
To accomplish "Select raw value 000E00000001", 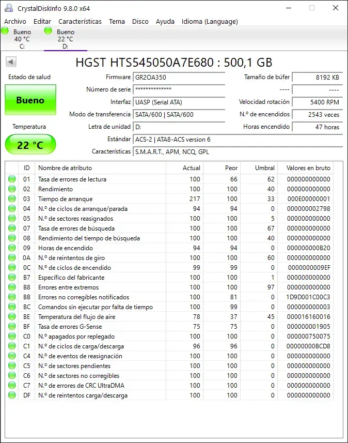I will [308, 199].
